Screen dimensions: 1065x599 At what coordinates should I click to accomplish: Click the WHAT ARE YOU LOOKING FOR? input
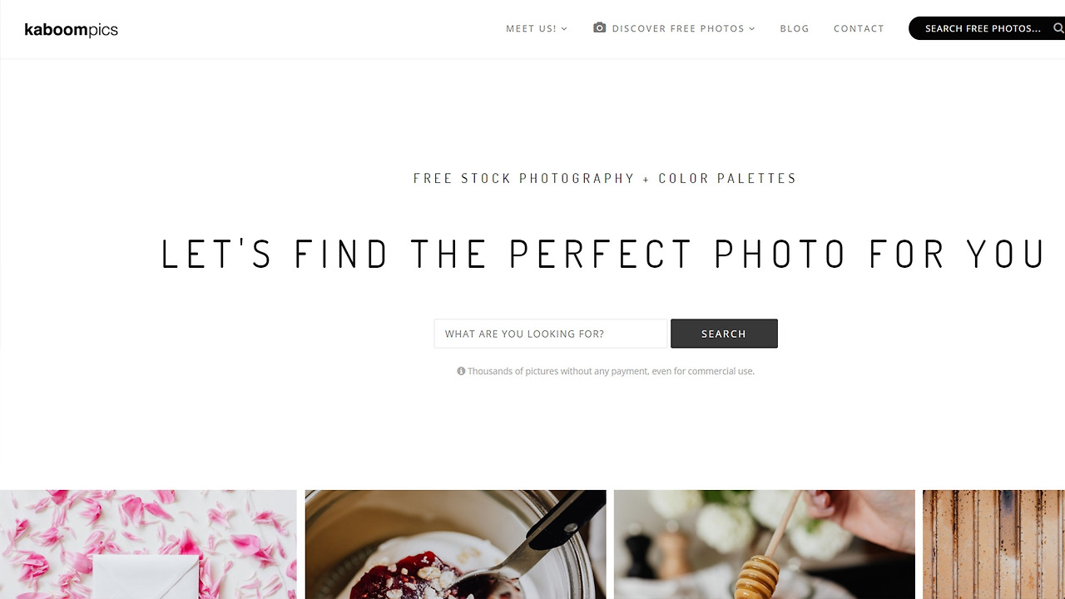551,334
